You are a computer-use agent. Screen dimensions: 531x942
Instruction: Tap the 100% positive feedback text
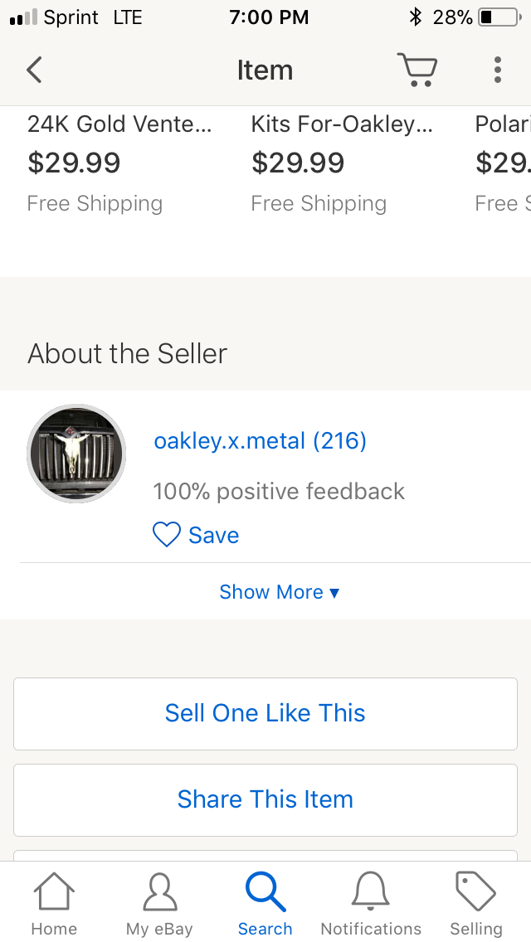tap(279, 491)
